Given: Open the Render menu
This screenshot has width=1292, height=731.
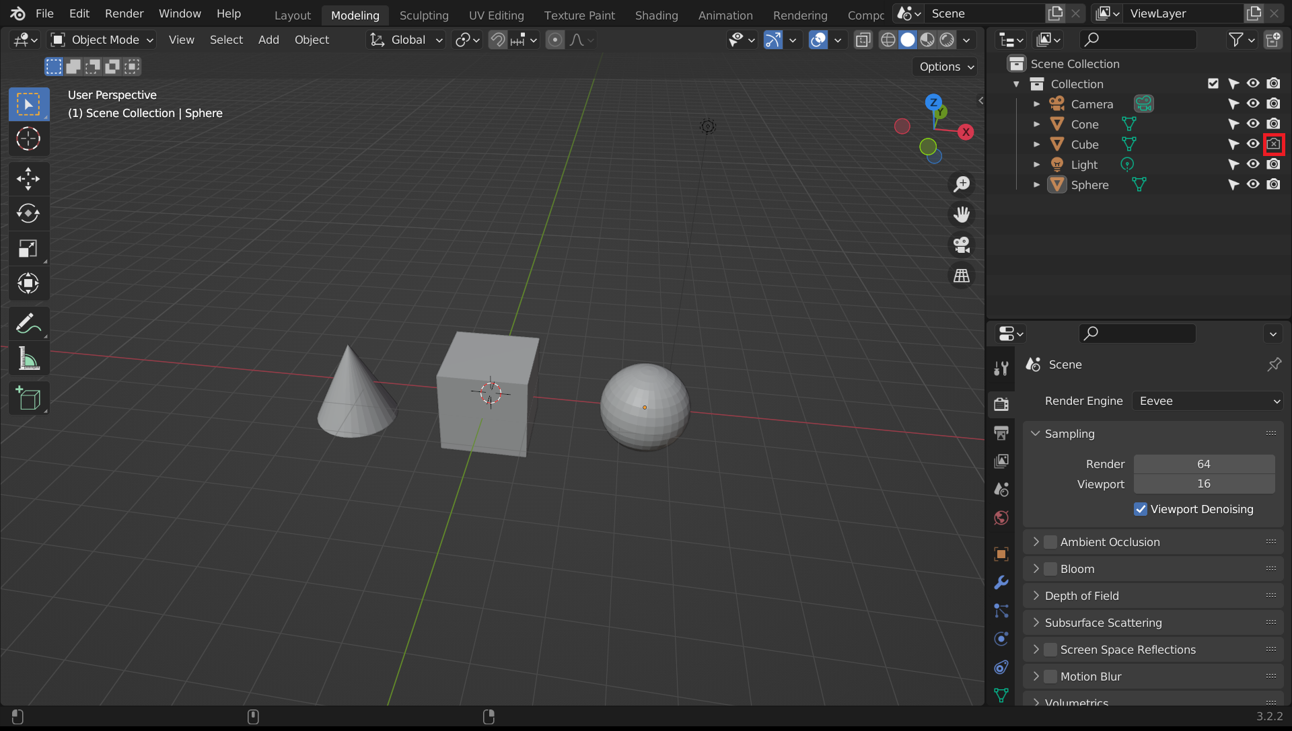Looking at the screenshot, I should (124, 13).
